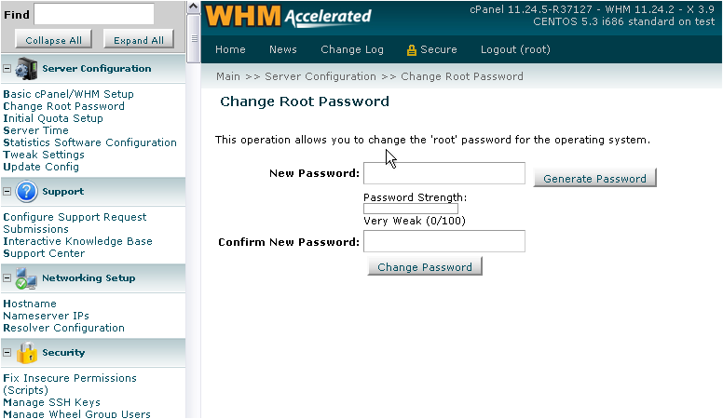
Task: Focus the New Password input field
Action: (x=444, y=173)
